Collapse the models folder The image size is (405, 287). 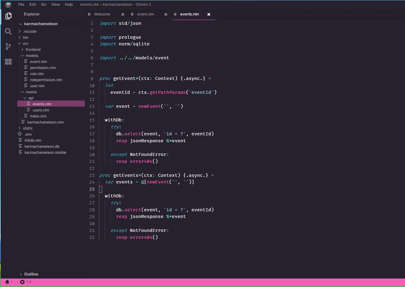pyautogui.click(x=22, y=56)
